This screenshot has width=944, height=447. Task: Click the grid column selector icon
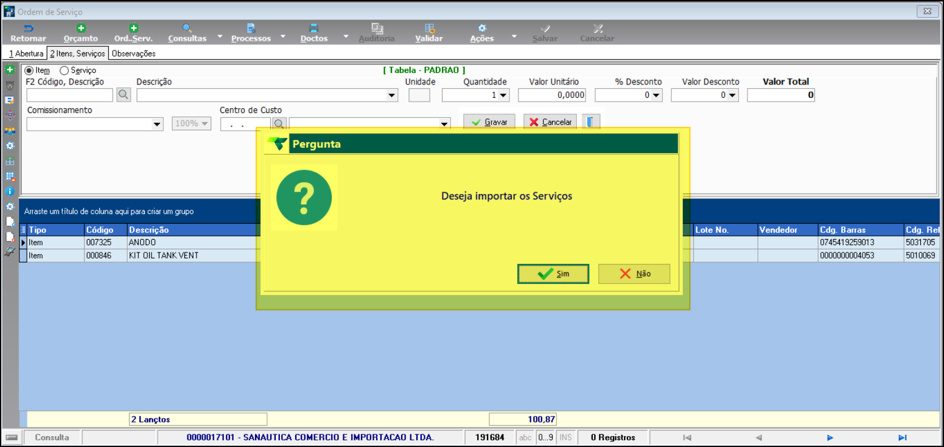23,230
